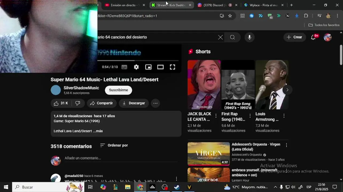Open more actions ellipsis under video
Screen dimensions: 343x192
tap(155, 103)
